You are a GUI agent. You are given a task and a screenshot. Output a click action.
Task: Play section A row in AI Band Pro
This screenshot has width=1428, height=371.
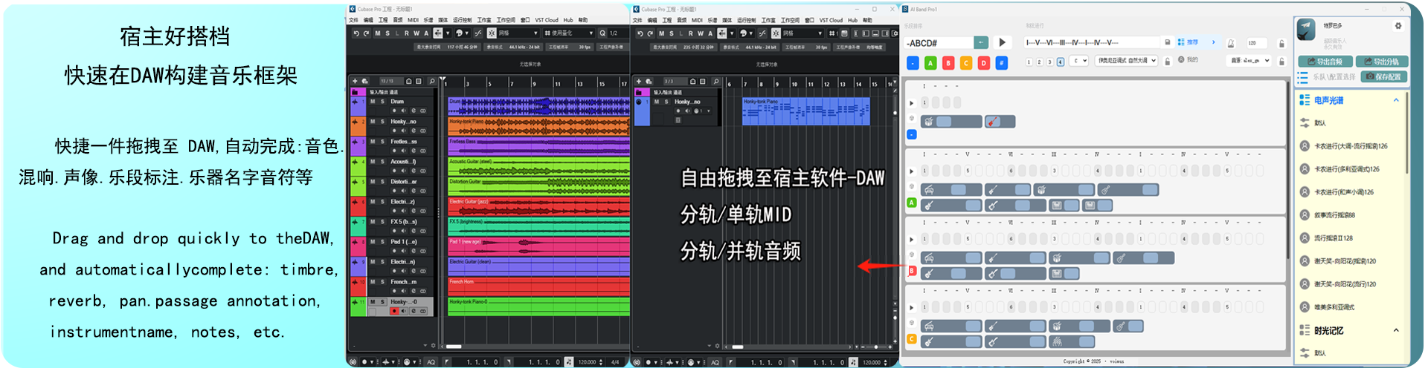(x=912, y=171)
